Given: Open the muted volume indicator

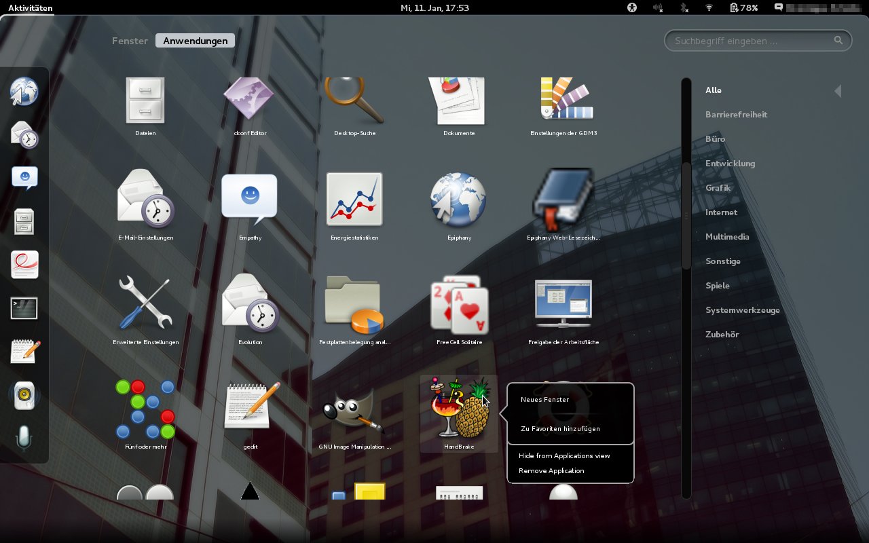Looking at the screenshot, I should (x=657, y=7).
